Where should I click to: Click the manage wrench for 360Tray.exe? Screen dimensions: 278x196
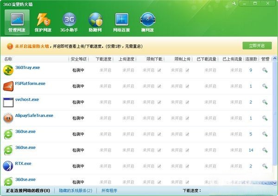(x=265, y=70)
